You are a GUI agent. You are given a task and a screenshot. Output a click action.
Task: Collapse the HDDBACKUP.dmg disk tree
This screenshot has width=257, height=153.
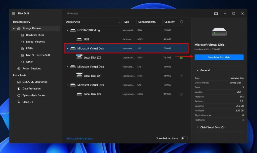point(68,30)
